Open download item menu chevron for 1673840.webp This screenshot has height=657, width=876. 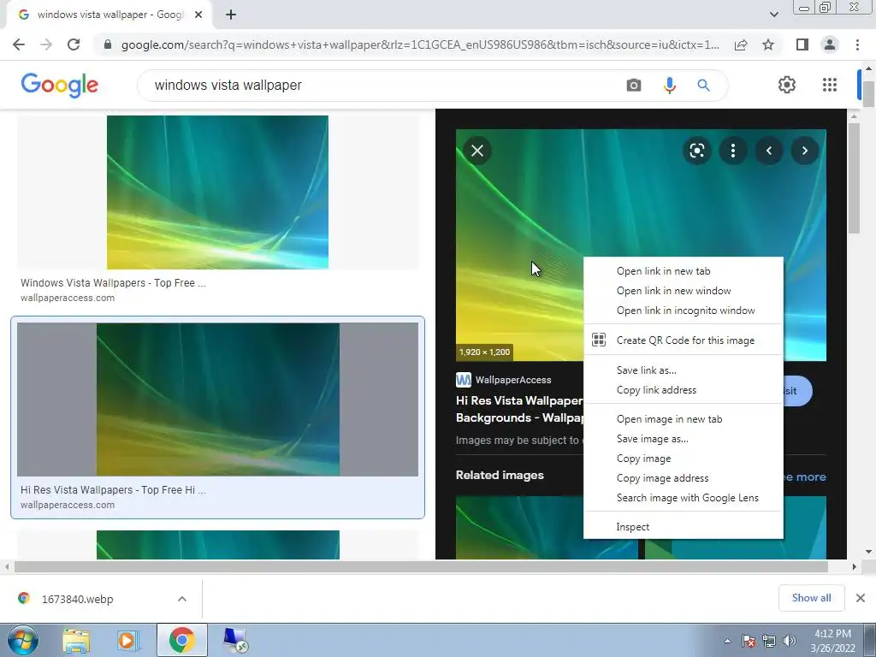point(182,599)
